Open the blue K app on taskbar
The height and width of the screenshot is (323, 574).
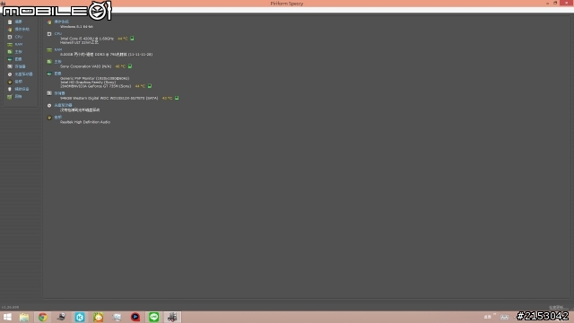80,317
